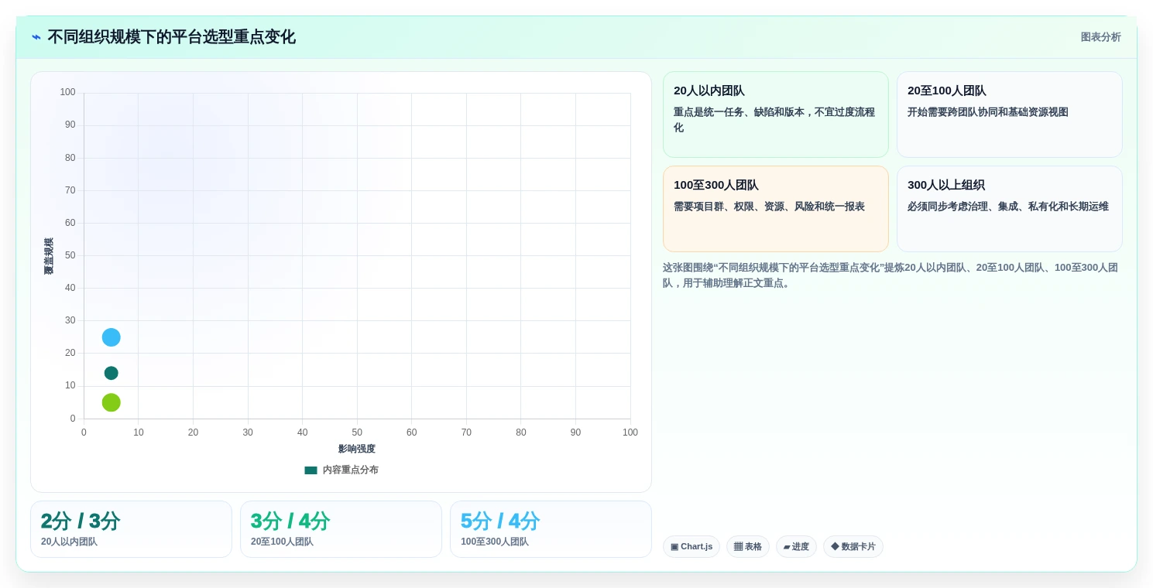Click the icon on 进度 tag
The image size is (1153, 588).
pyautogui.click(x=787, y=547)
